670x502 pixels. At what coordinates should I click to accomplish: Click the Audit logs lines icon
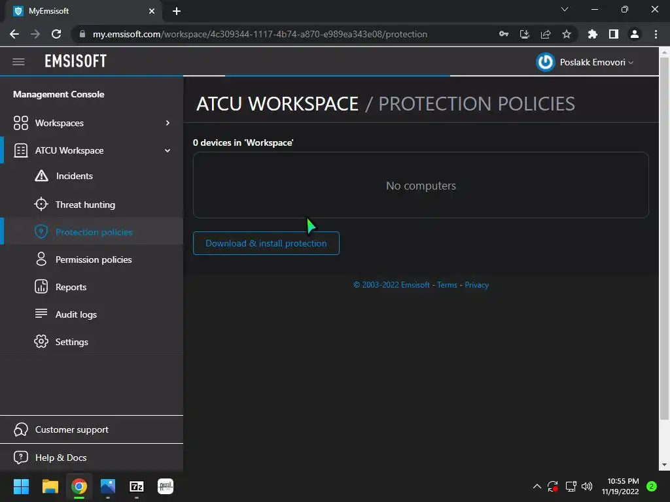pos(41,313)
